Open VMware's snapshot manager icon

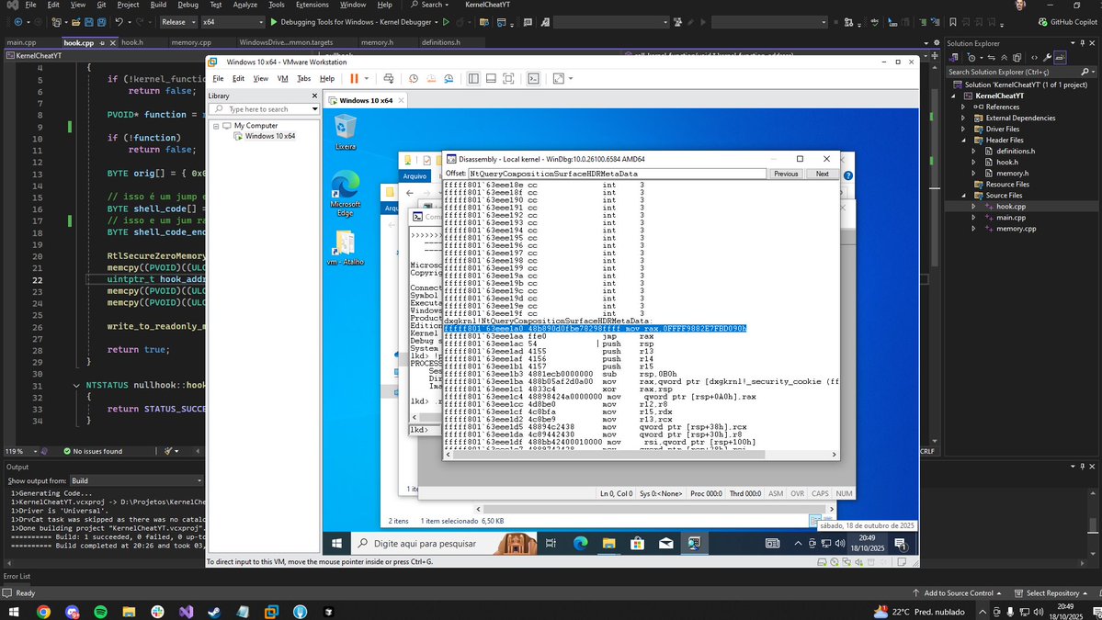tap(449, 79)
